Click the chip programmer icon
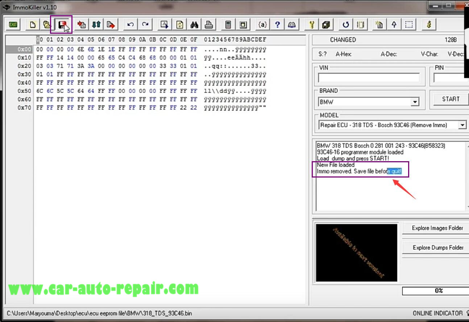469x322 pixels. (360, 25)
